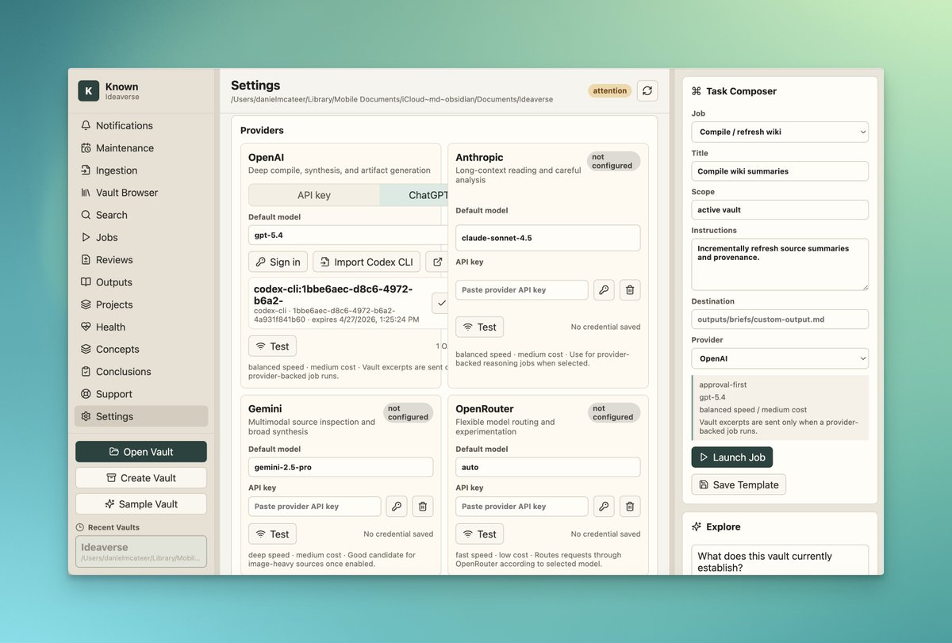Viewport: 952px width, 643px height.
Task: Click the OpenRouter not configured badge
Action: pos(613,412)
